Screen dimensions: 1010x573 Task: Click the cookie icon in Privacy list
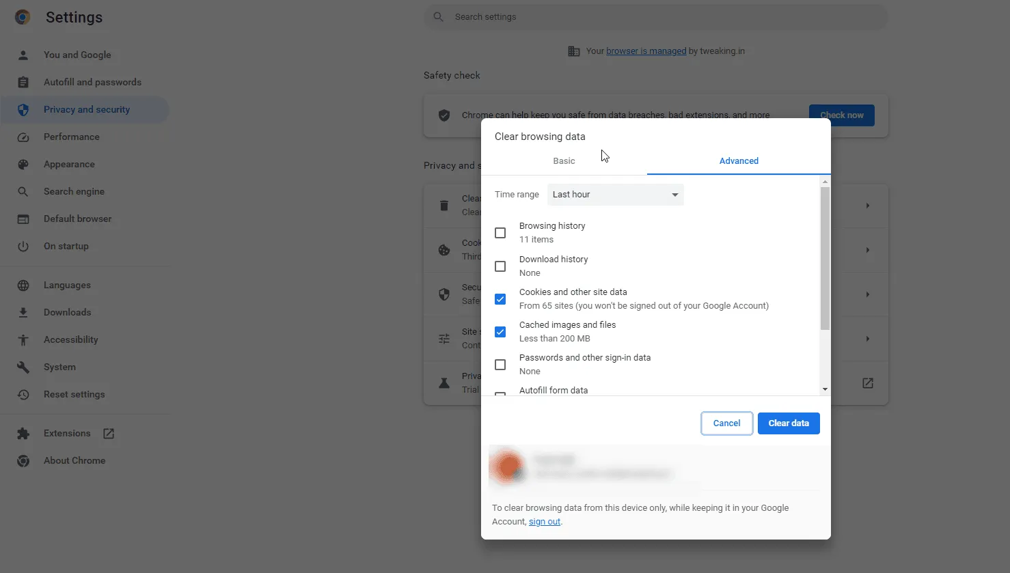pos(444,250)
